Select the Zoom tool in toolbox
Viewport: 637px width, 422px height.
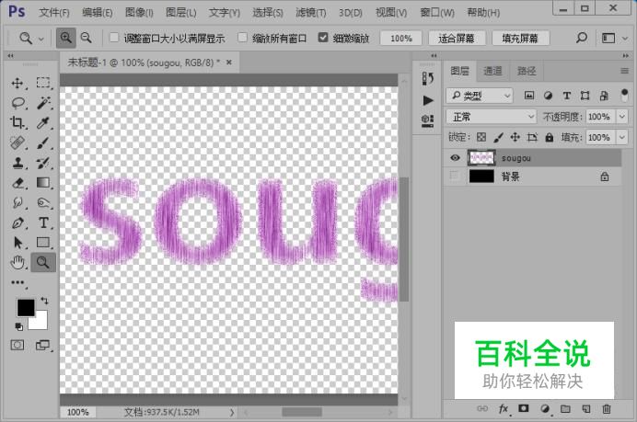(x=43, y=263)
